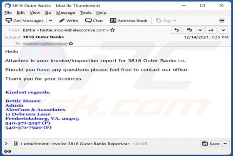
Task: Expand the reply-all options arrow
Action: (x=200, y=30)
